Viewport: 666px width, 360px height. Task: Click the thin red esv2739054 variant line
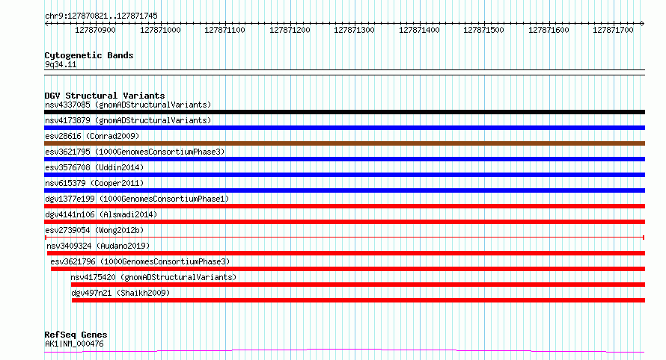[x=344, y=238]
